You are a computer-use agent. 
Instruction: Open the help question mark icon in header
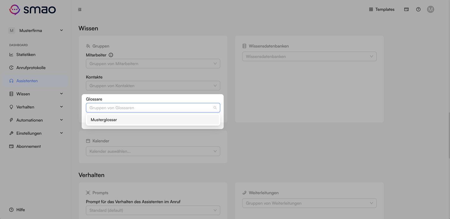click(418, 10)
